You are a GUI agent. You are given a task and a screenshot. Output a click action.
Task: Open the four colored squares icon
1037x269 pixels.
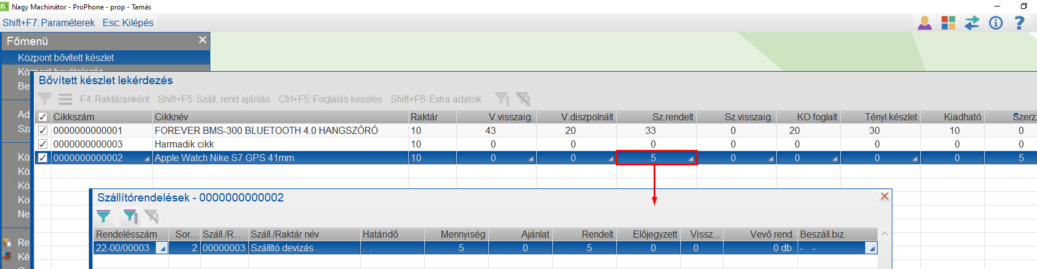pos(948,23)
